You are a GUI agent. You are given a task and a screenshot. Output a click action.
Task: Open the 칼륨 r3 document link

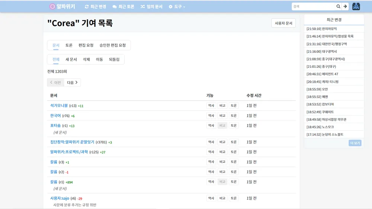coord(54,162)
